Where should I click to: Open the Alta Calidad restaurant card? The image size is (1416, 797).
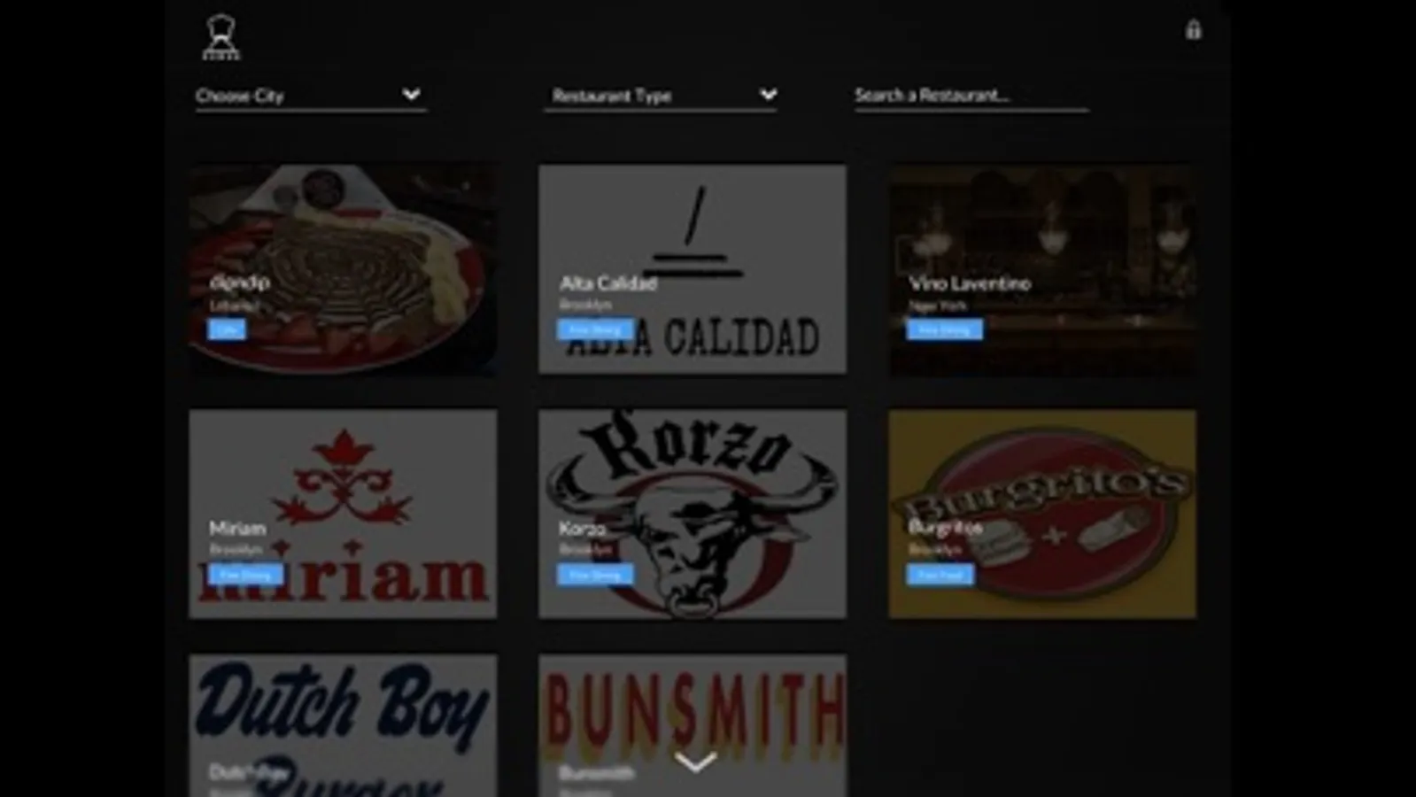693,269
